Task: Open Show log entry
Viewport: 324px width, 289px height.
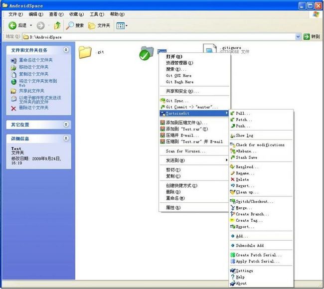Action: click(x=261, y=136)
